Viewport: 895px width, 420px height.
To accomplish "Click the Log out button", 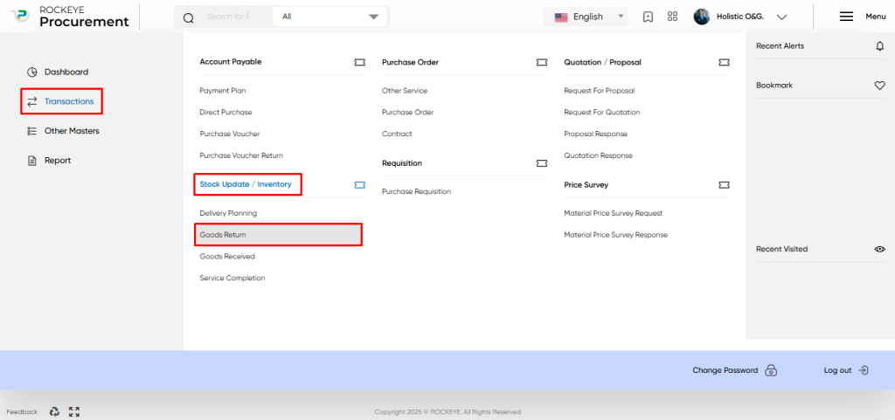I will [x=846, y=370].
